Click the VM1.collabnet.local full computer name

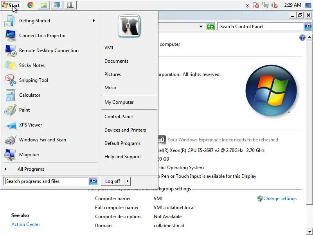[174, 208]
